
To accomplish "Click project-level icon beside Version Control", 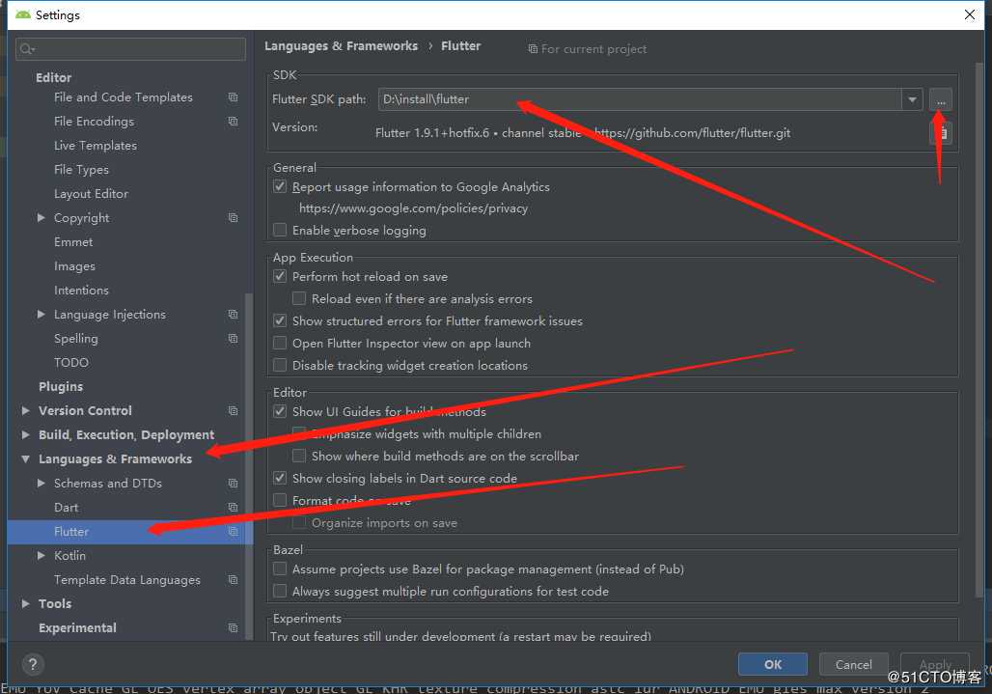I will click(x=233, y=410).
